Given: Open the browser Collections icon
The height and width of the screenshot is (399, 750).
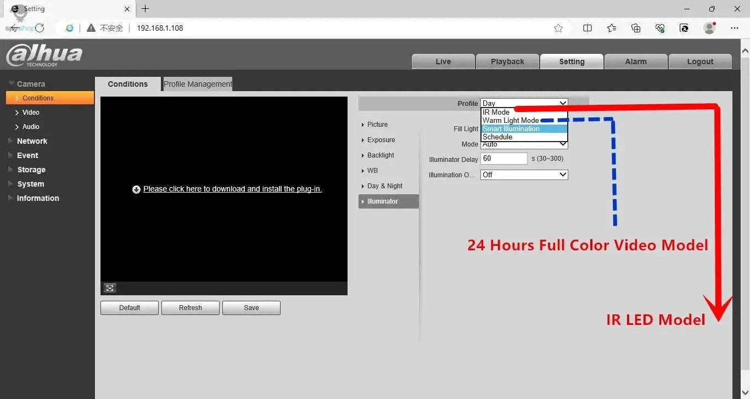Looking at the screenshot, I should pos(636,28).
